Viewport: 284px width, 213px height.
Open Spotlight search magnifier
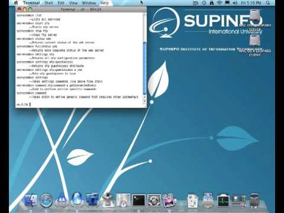(268, 3)
